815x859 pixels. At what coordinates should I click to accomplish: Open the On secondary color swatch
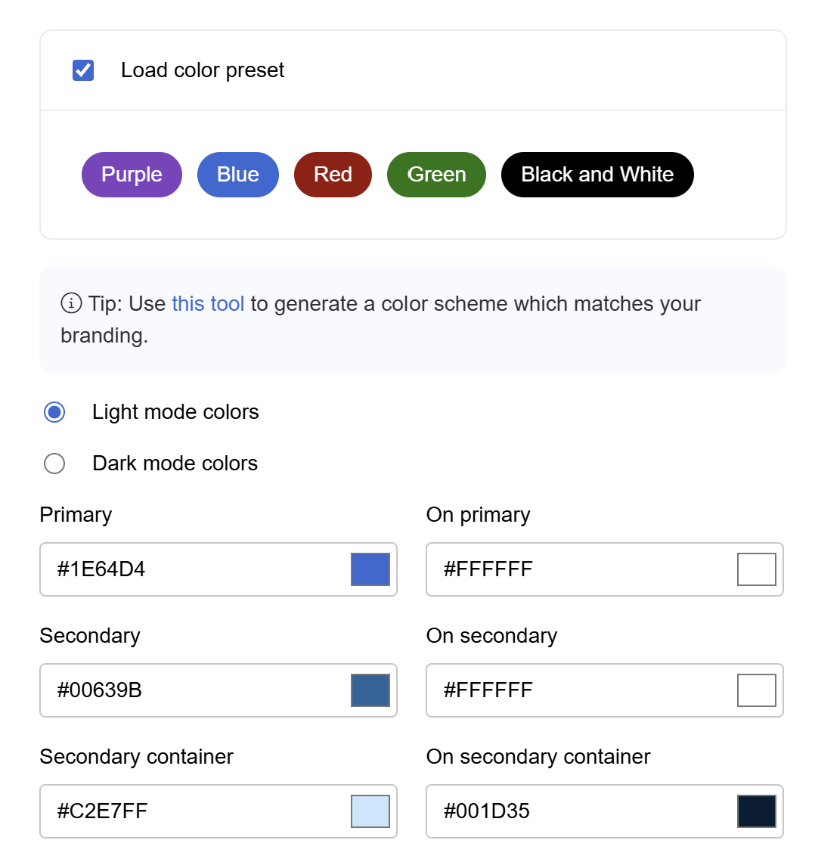[x=757, y=690]
